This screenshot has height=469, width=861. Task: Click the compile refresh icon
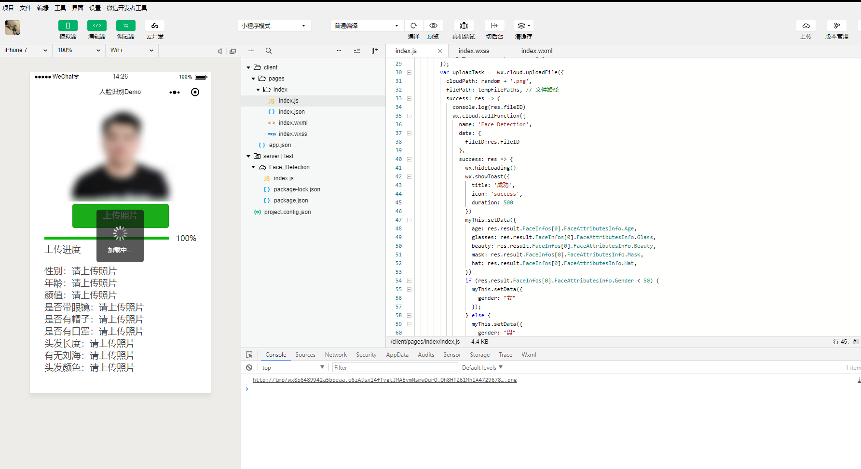[413, 26]
